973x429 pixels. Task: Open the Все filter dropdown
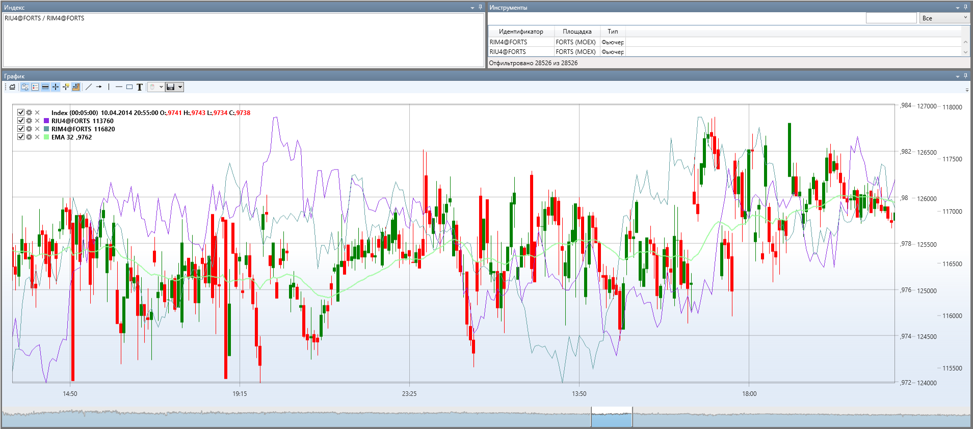click(x=944, y=18)
